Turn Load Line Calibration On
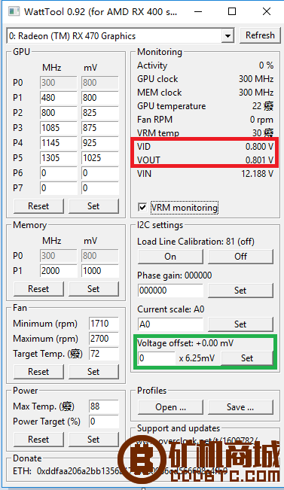Image resolution: width=284 pixels, height=490 pixels. pos(170,257)
